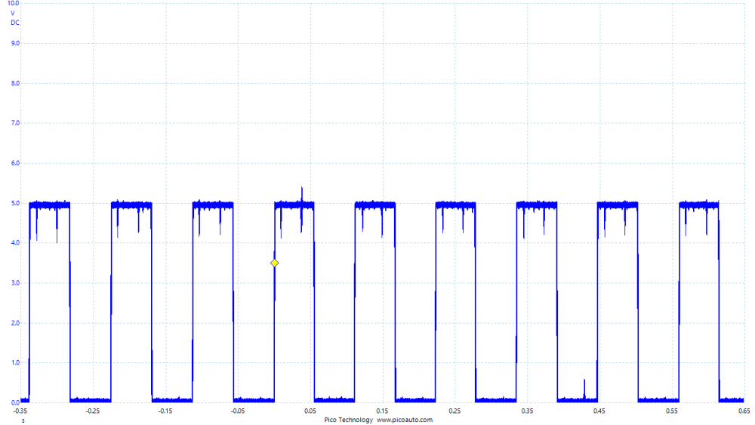The image size is (755, 425).
Task: Open the www.picoauto.com link
Action: click(405, 420)
